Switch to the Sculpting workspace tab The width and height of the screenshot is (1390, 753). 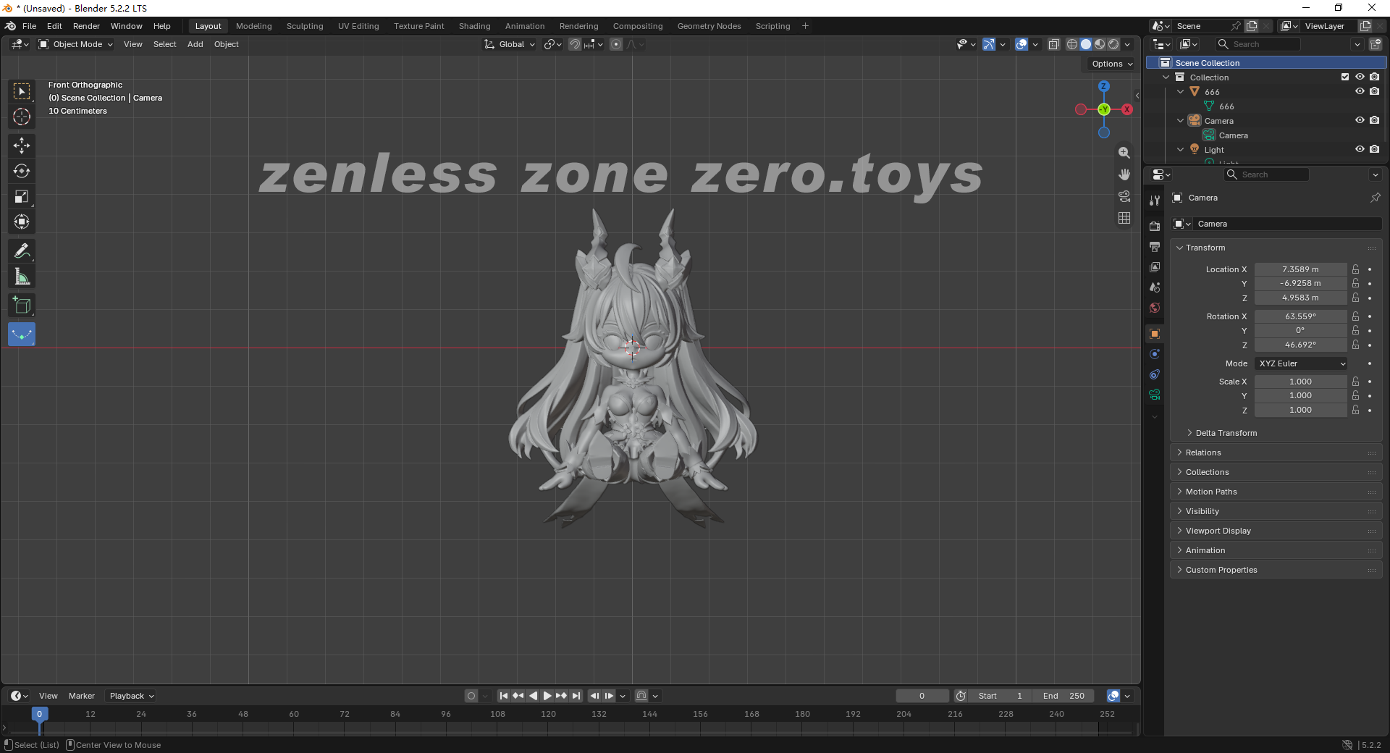tap(305, 26)
